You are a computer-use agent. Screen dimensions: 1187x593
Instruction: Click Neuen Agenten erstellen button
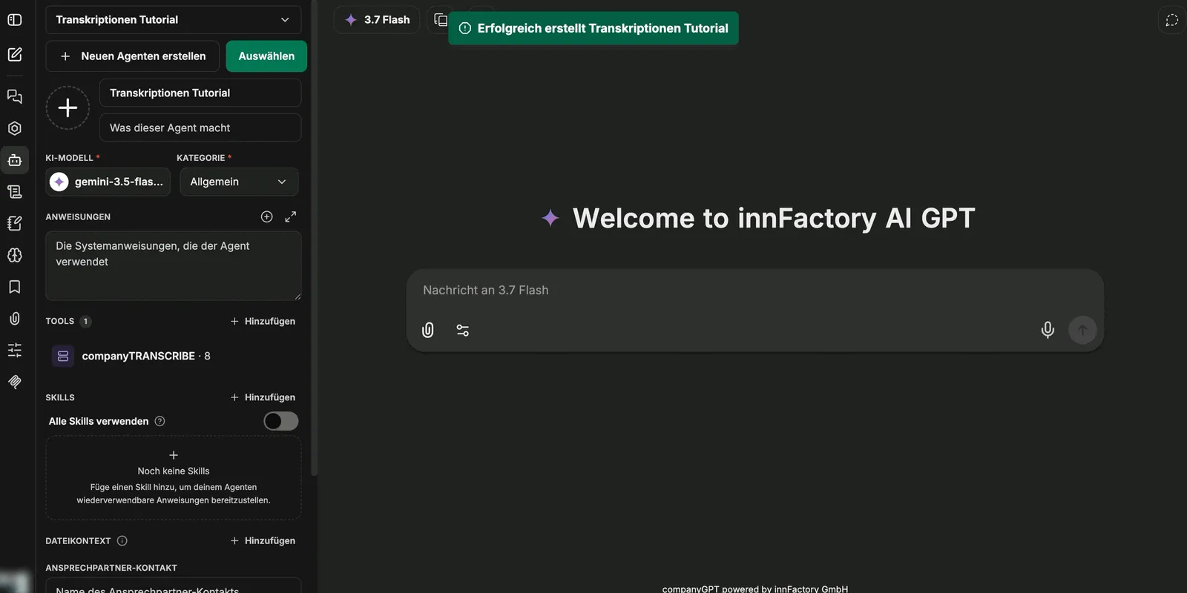click(x=133, y=56)
